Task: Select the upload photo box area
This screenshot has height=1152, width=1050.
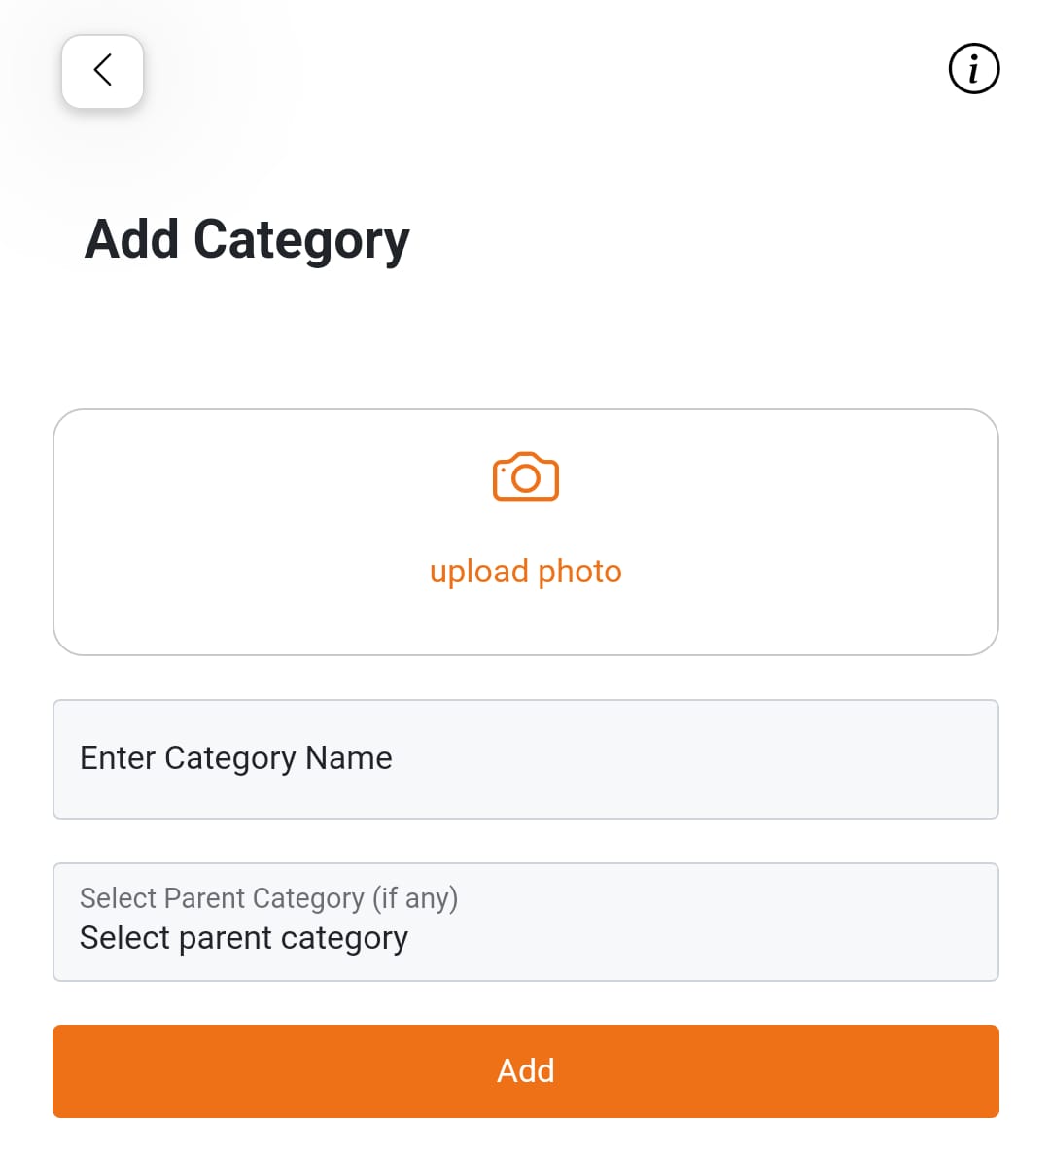Action: (525, 532)
